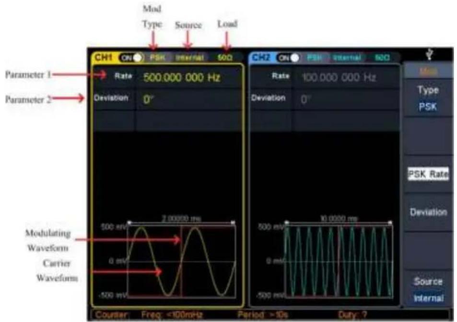Click the CH2 Deviation label
This screenshot has width=457, height=322.
[269, 98]
